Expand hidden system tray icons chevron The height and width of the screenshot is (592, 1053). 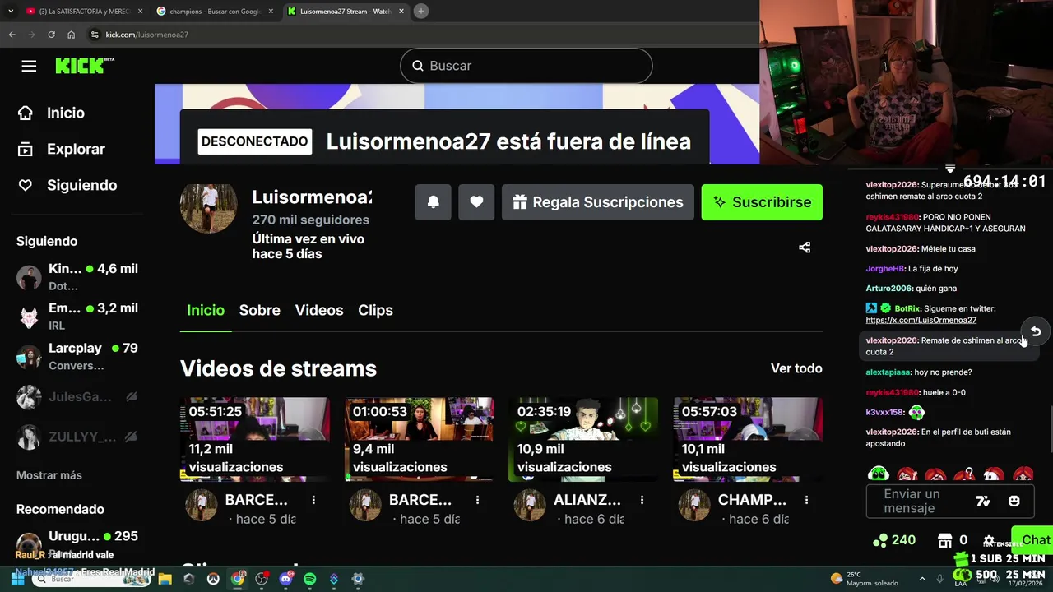922,579
